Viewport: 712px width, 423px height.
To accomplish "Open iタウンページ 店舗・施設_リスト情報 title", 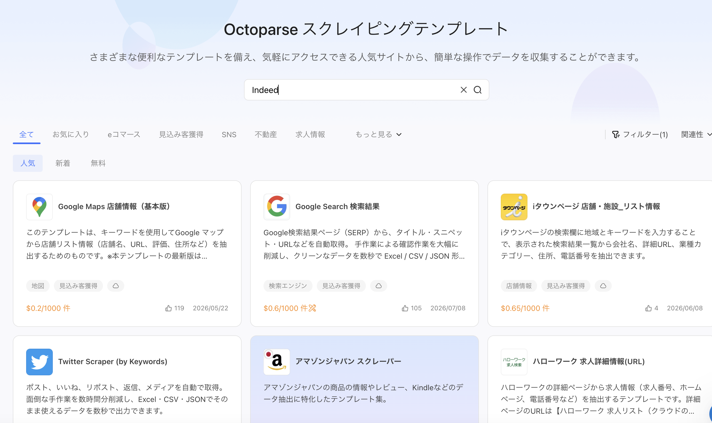I will pyautogui.click(x=597, y=206).
